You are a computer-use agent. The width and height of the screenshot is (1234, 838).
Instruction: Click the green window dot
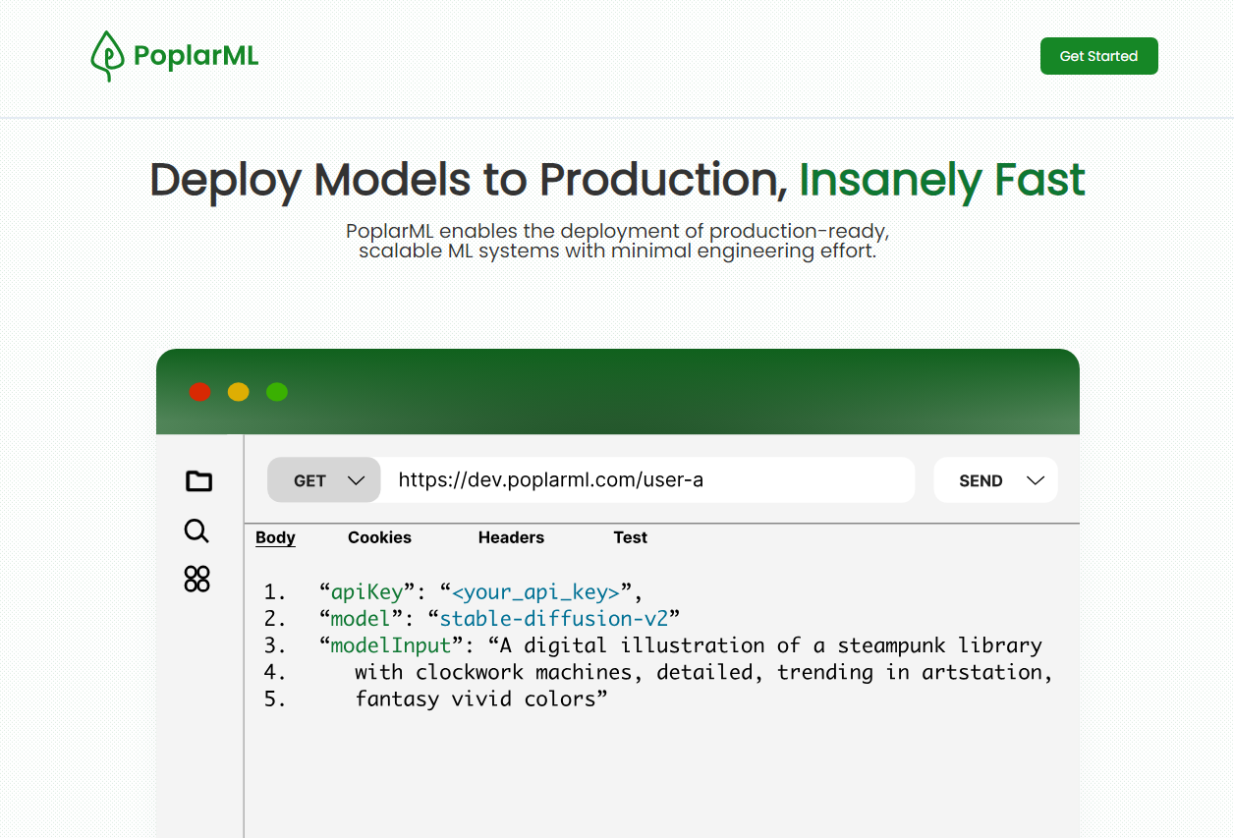point(277,392)
